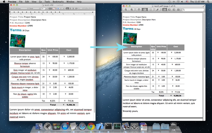212x133 pixels.
Task: Open Finder from the Dock
Action: [x=39, y=127]
